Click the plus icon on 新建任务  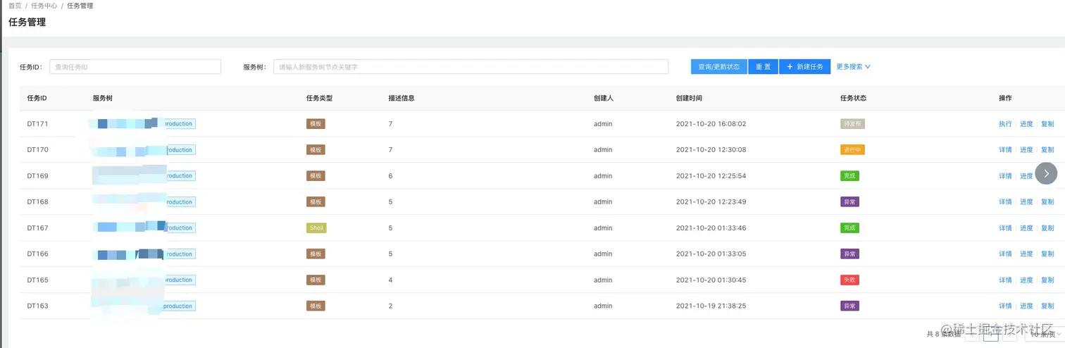[x=790, y=67]
